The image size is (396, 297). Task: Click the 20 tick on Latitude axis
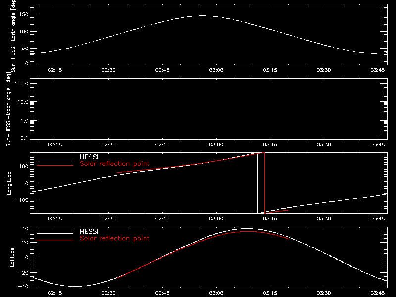tap(25, 242)
